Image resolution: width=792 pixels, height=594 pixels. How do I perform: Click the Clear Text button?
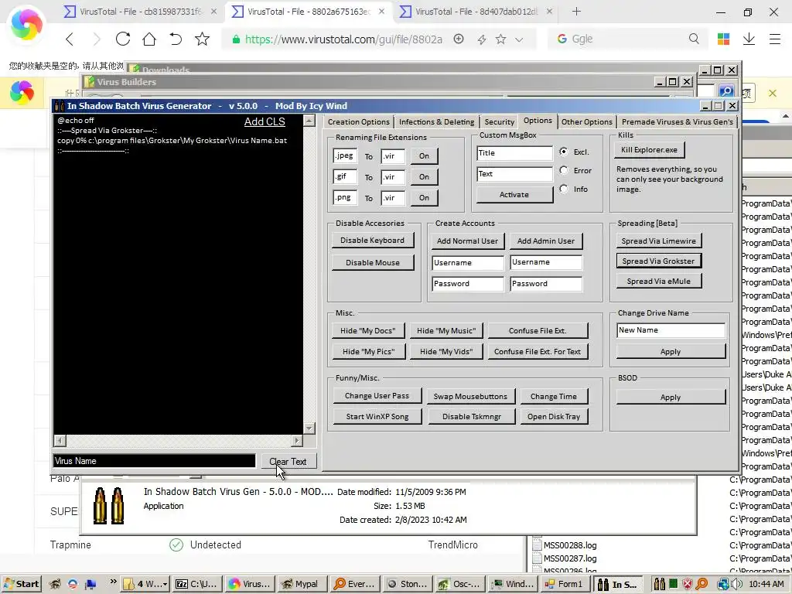[x=288, y=461]
